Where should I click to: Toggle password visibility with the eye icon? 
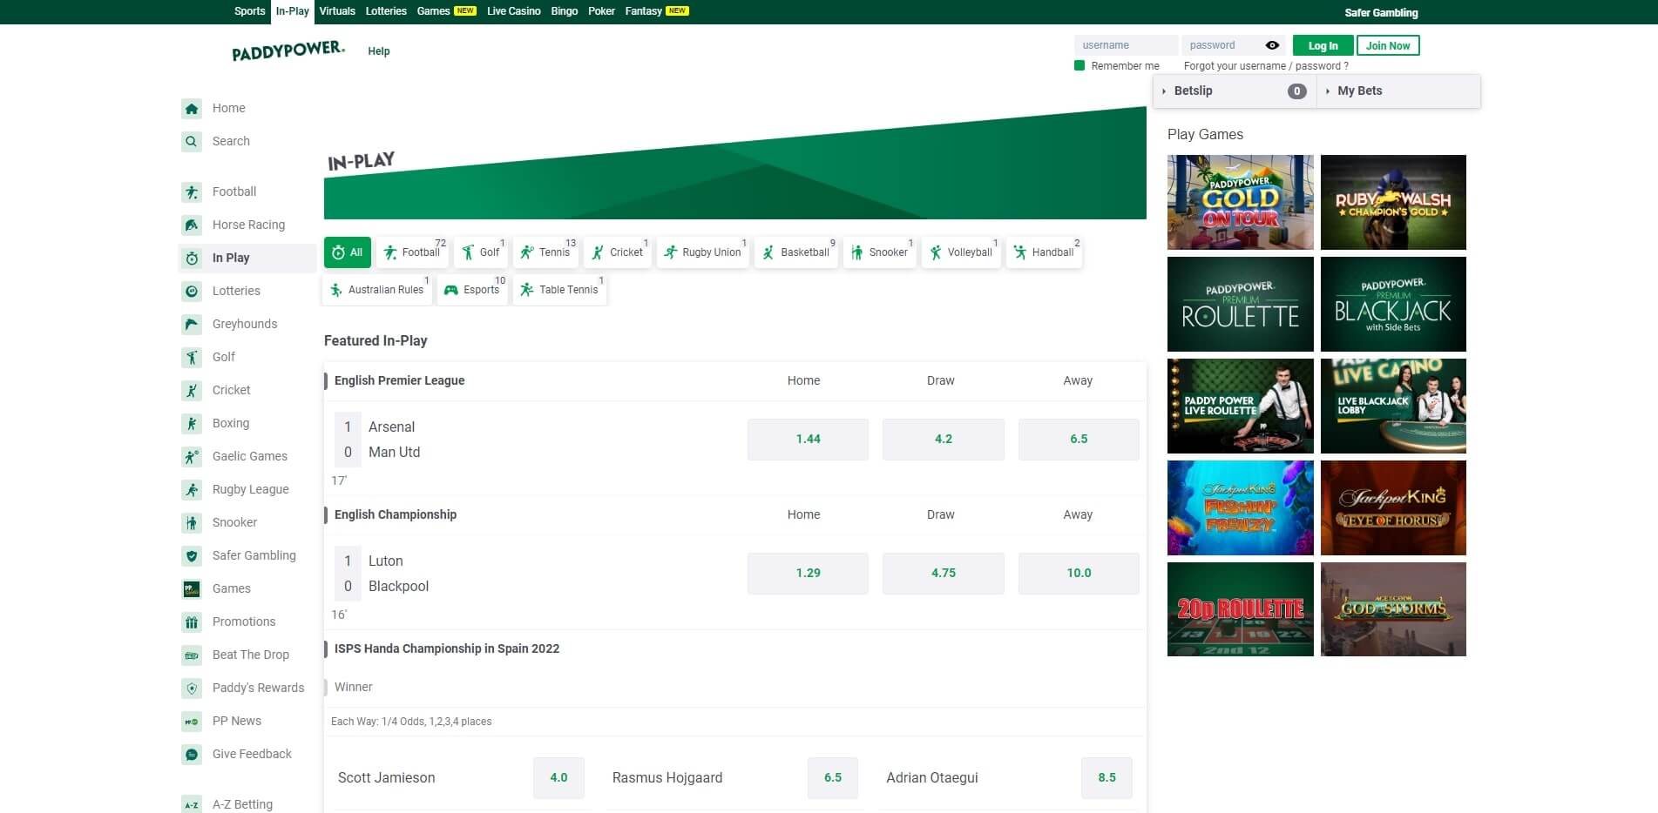point(1271,44)
